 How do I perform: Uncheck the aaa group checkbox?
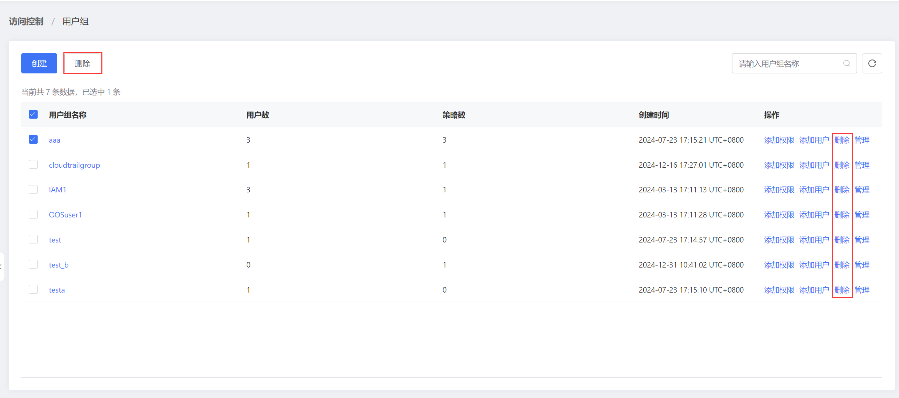pos(33,140)
